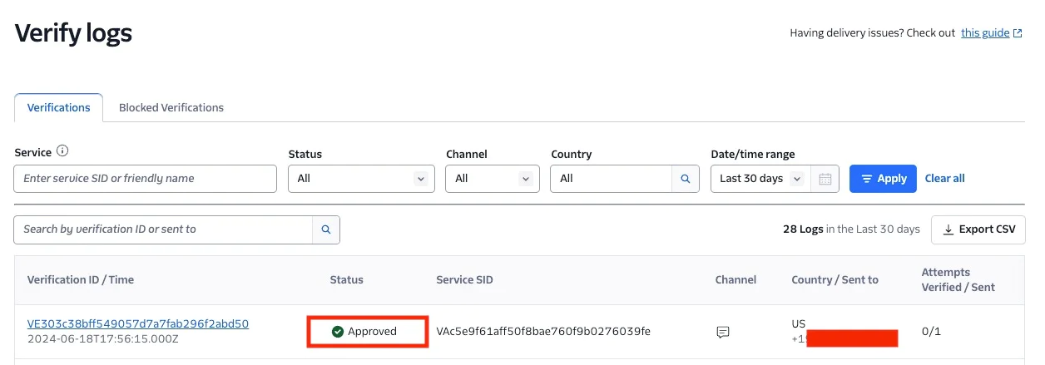Open the Blocked Verifications tab
This screenshot has height=365, width=1045.
171,108
